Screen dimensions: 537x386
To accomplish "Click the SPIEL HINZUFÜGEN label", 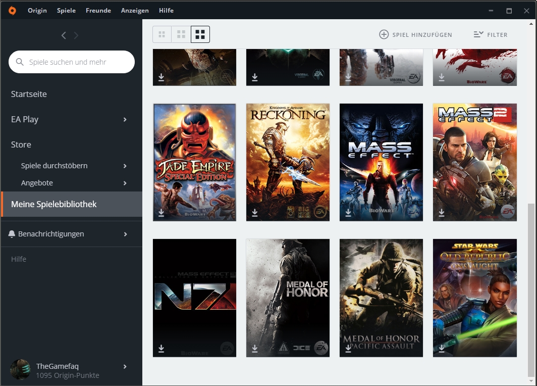I will (x=422, y=35).
